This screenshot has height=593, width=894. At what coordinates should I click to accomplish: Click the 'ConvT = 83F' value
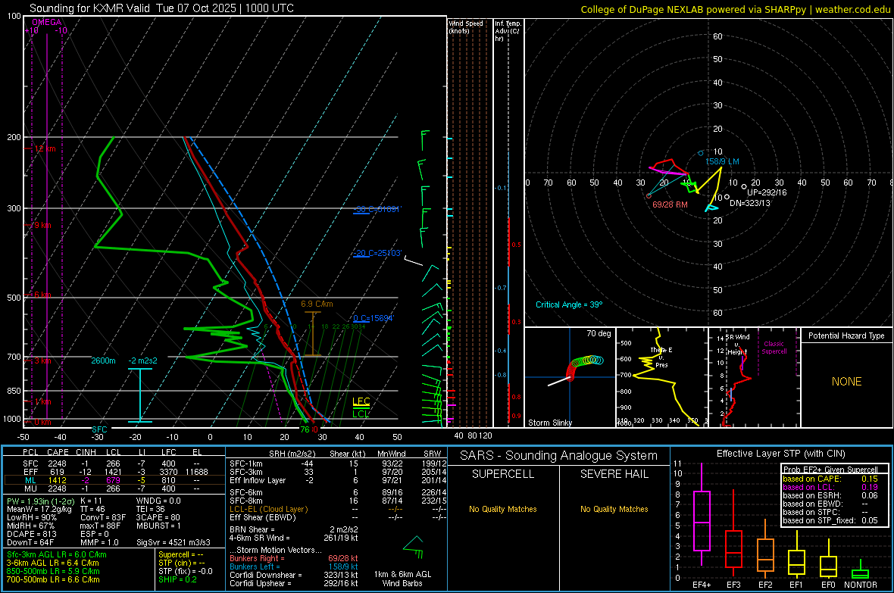click(x=103, y=518)
